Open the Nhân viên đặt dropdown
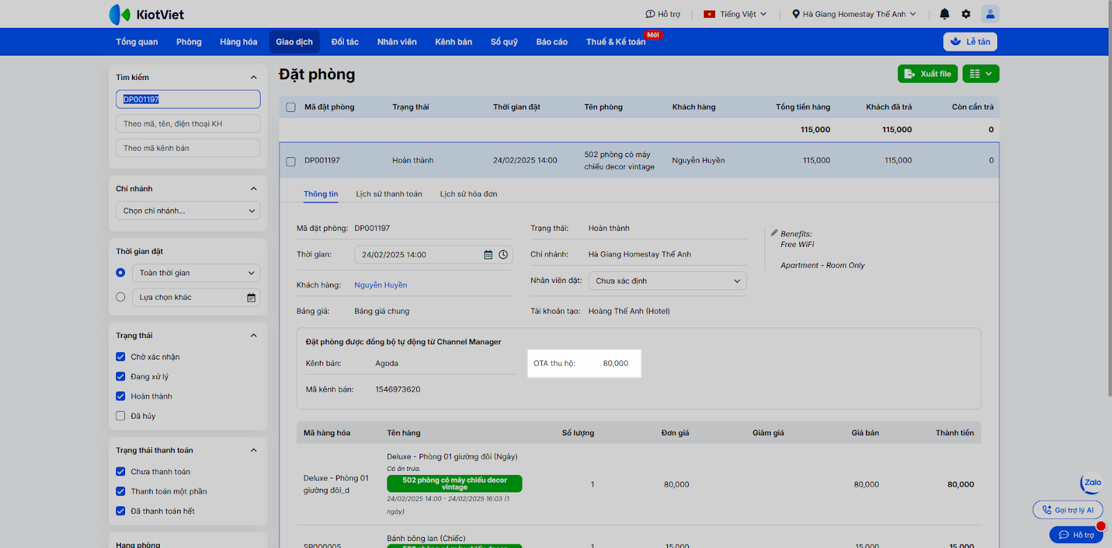The image size is (1112, 548). pyautogui.click(x=667, y=281)
